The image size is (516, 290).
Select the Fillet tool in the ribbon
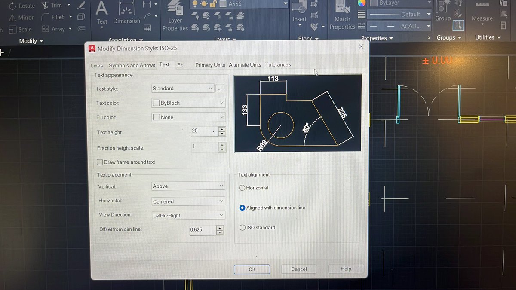coord(52,17)
